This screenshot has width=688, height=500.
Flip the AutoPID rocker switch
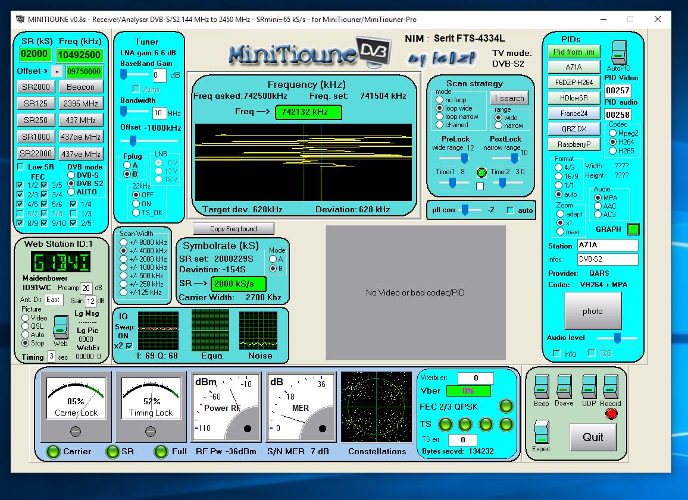(x=619, y=52)
